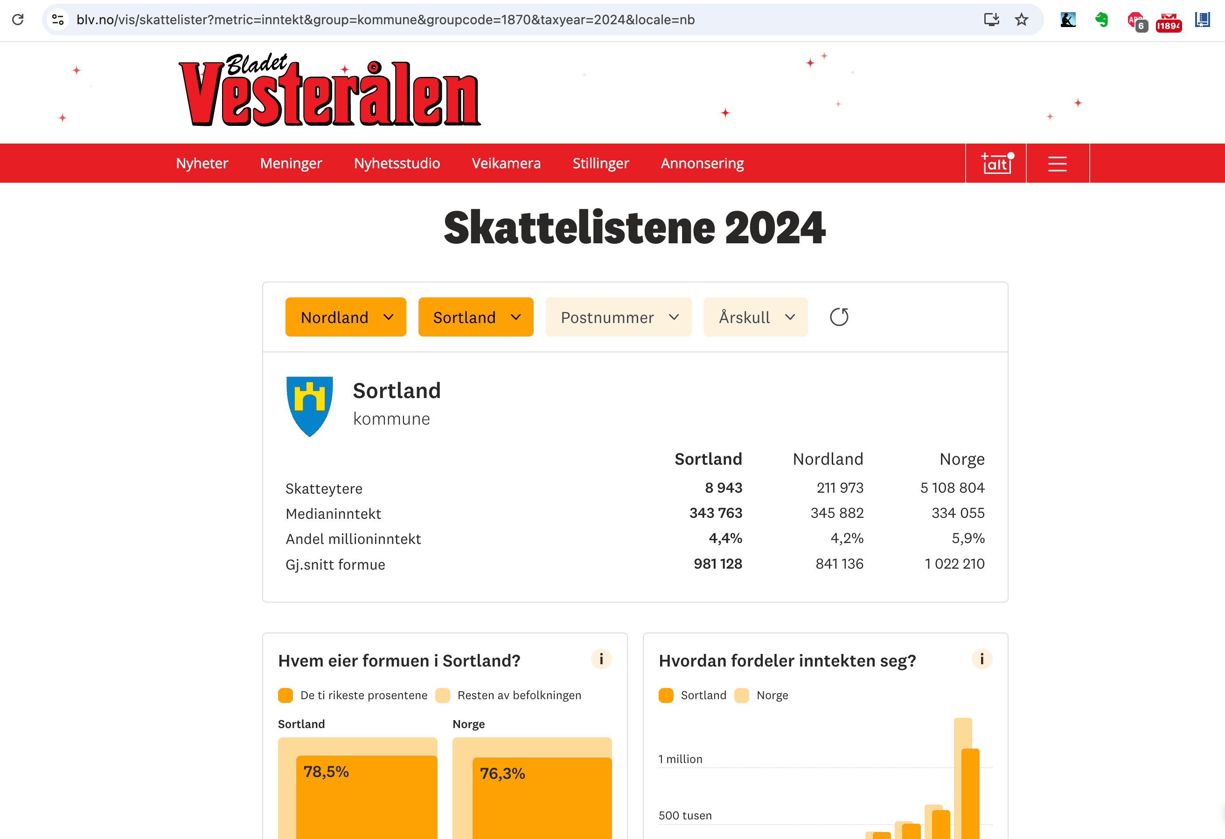Expand the Postnummer dropdown

pyautogui.click(x=618, y=317)
